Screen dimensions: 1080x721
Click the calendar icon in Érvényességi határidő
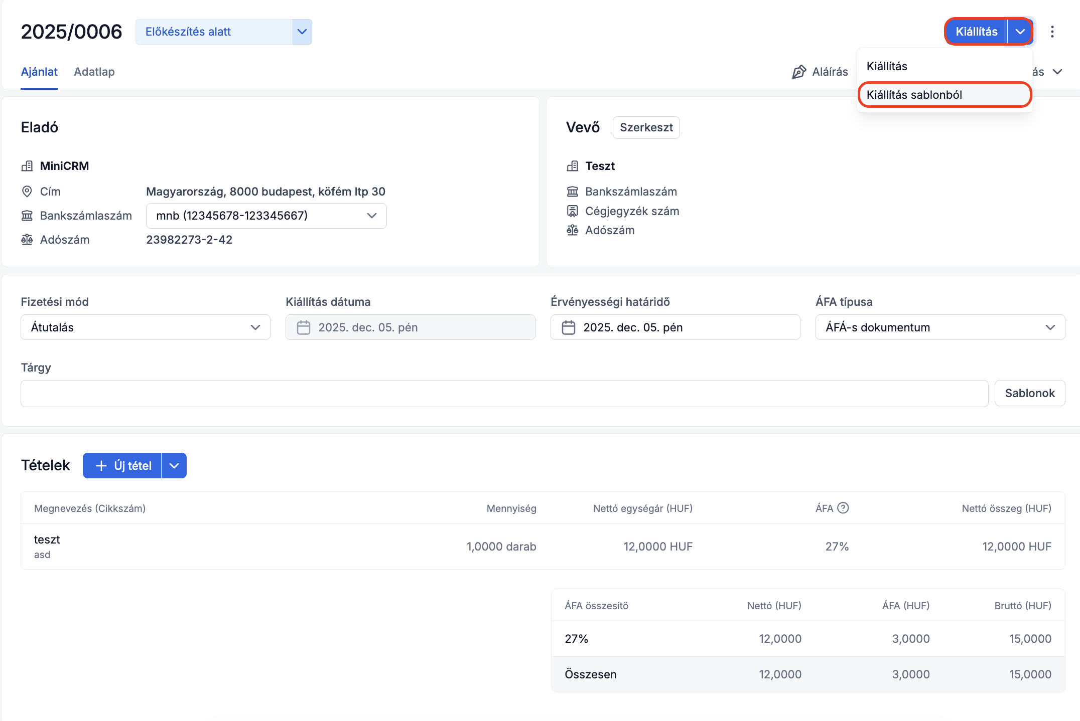tap(569, 327)
